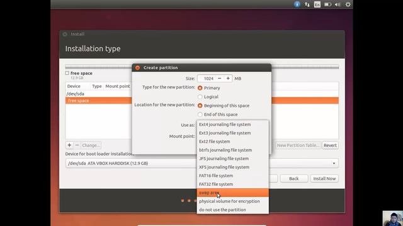Select Ext3 journaling file system option
The height and width of the screenshot is (226, 403).
click(x=232, y=133)
